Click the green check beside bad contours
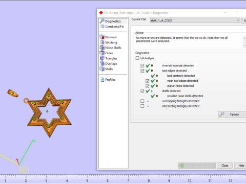 coord(153,76)
